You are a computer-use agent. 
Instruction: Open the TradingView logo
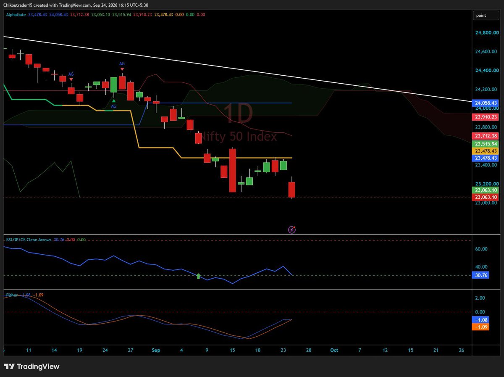[31, 366]
